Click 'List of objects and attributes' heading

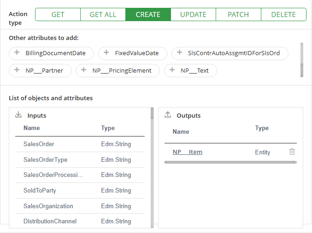click(x=51, y=98)
